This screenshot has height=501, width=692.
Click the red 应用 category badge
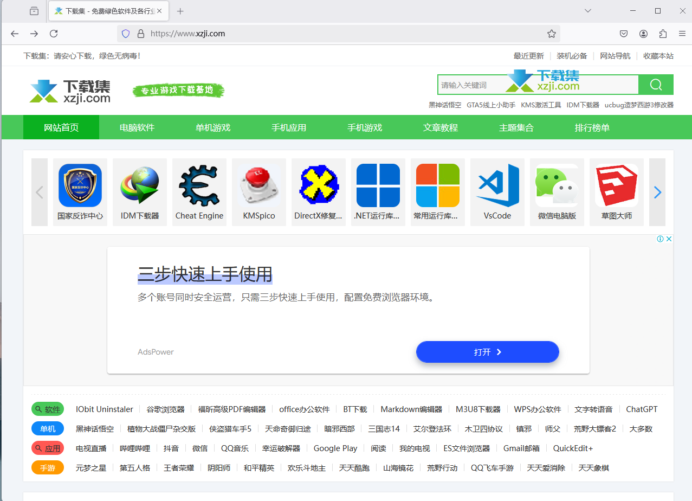click(x=48, y=448)
